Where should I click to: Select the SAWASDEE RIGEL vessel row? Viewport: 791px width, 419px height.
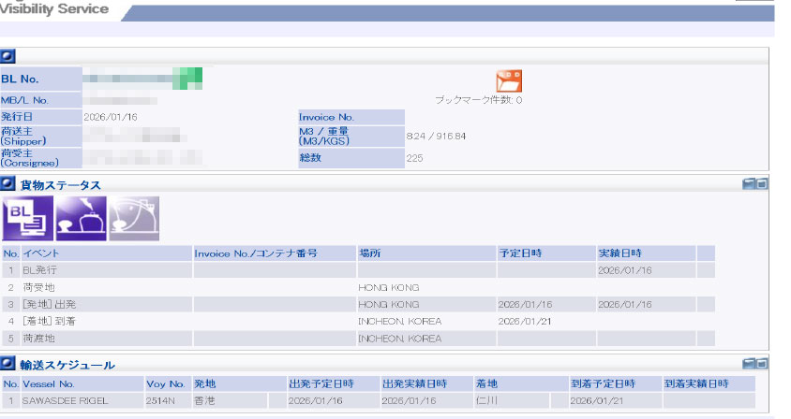coord(65,400)
